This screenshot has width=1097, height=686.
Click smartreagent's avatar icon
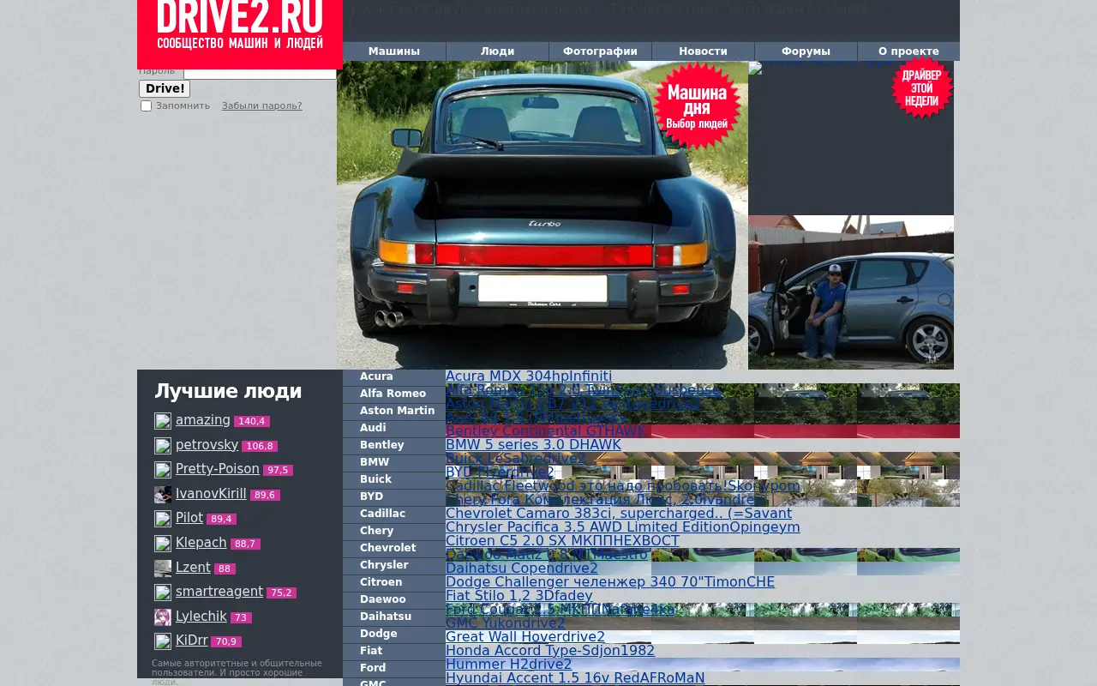tap(163, 593)
